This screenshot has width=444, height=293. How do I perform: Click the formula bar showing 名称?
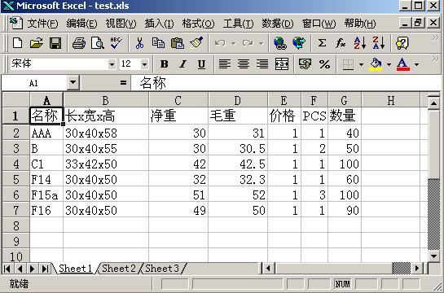click(x=285, y=83)
